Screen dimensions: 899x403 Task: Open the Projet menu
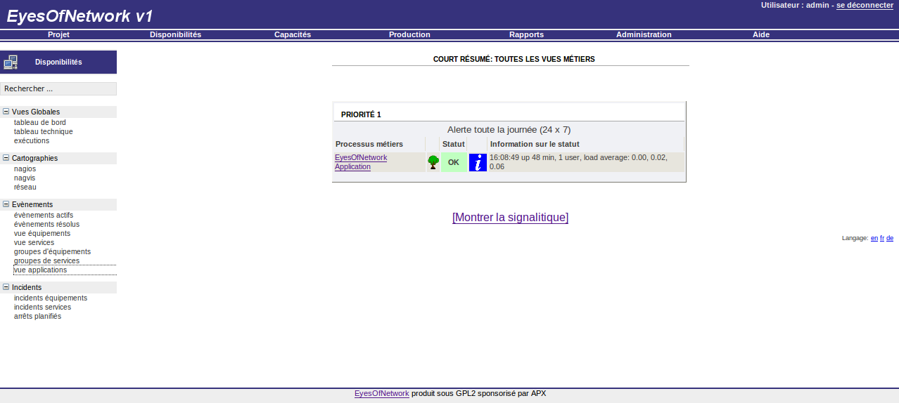pos(58,34)
